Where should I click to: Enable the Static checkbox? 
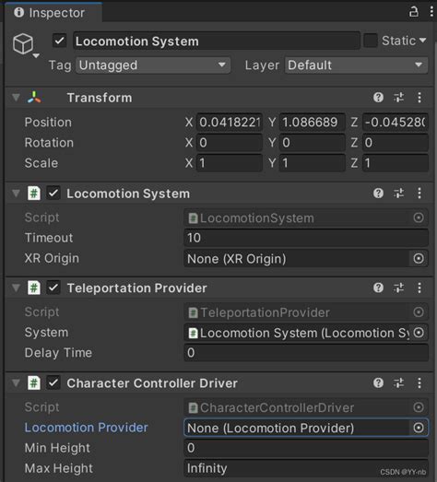pyautogui.click(x=371, y=41)
